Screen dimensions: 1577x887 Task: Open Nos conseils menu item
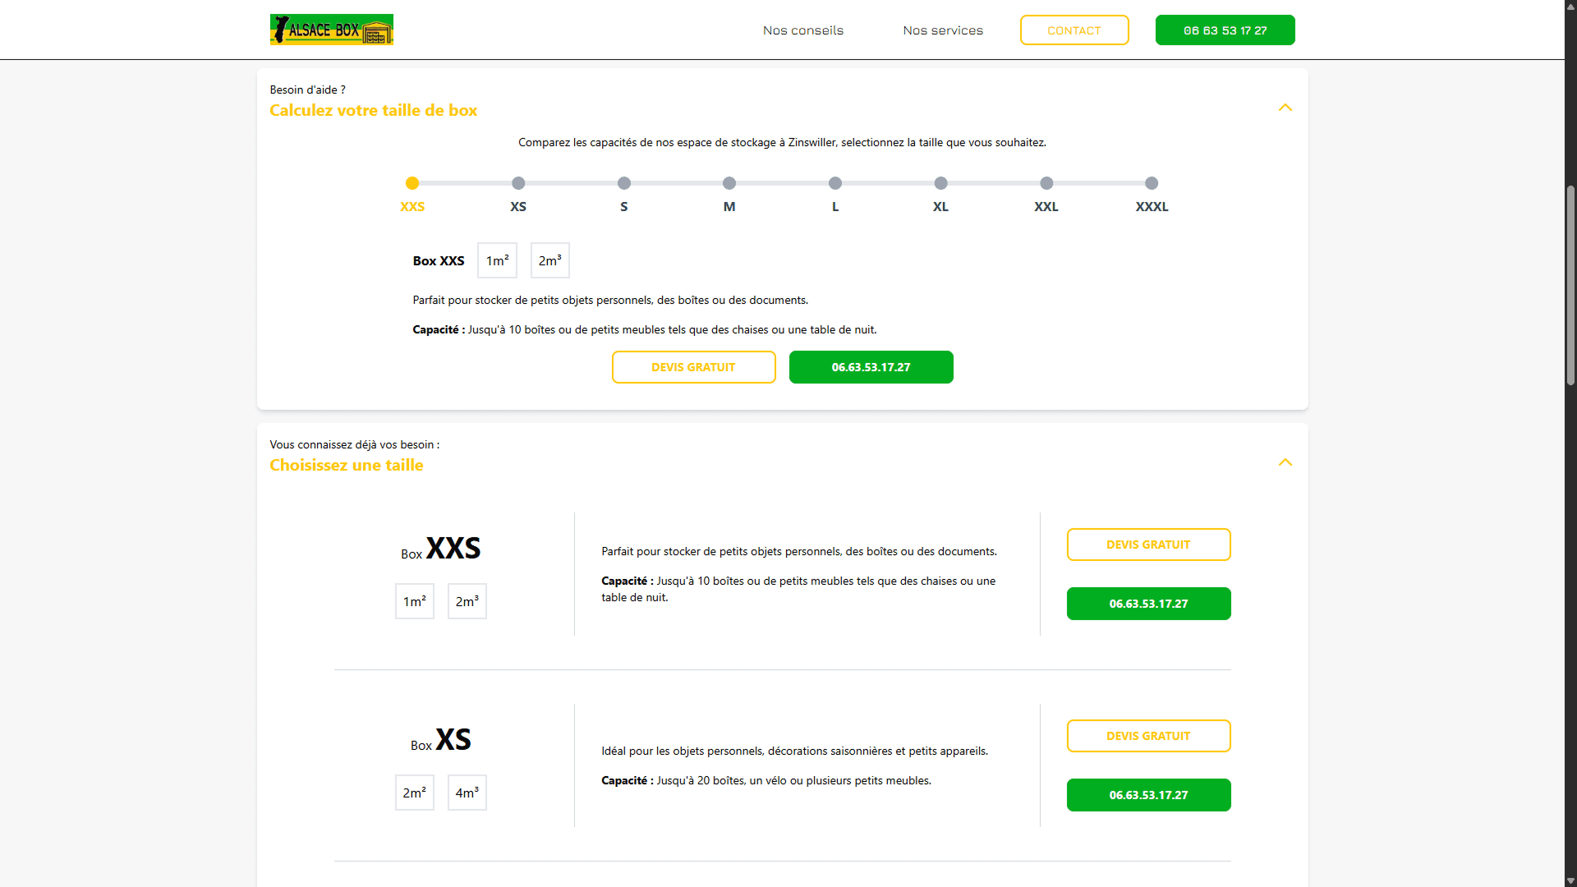(x=803, y=30)
